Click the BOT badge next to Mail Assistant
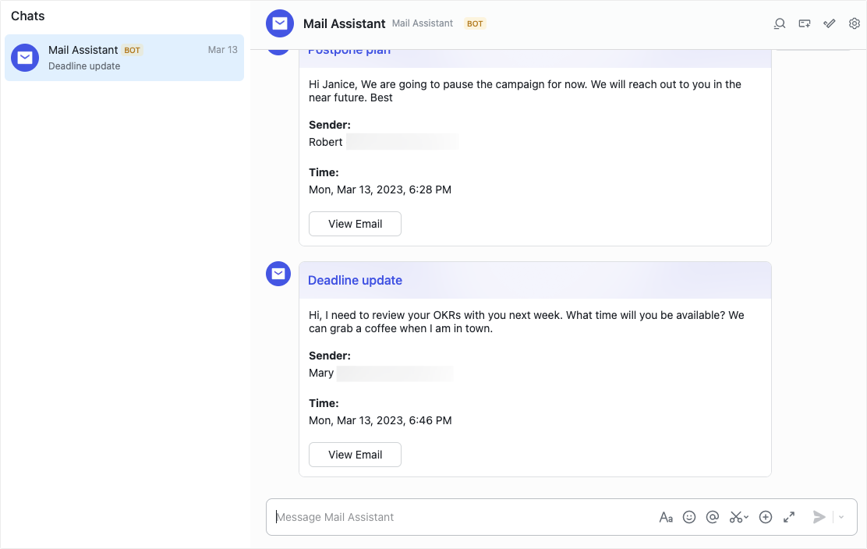The width and height of the screenshot is (867, 549). 474,23
